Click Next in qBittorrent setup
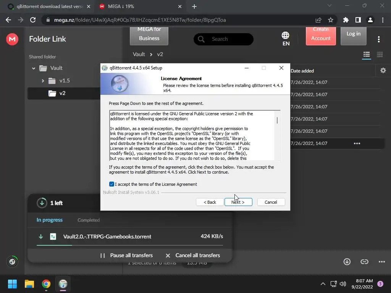 click(238, 202)
